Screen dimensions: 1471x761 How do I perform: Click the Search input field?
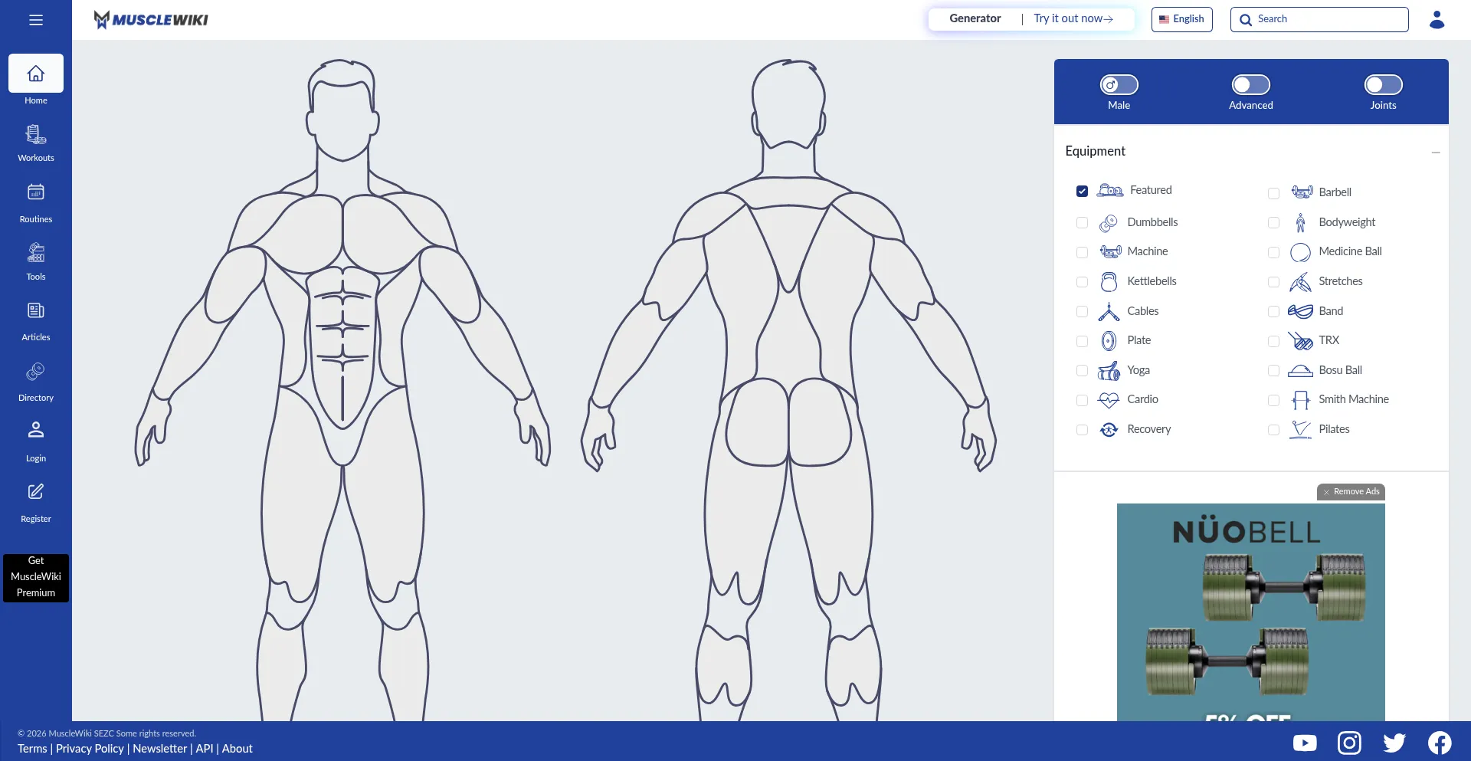click(1319, 19)
